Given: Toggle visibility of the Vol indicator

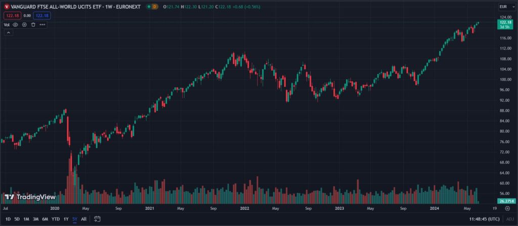Looking at the screenshot, I should point(15,24).
